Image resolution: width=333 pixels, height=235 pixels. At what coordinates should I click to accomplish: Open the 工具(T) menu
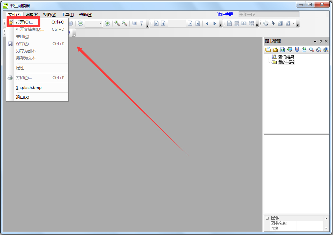tap(68, 15)
